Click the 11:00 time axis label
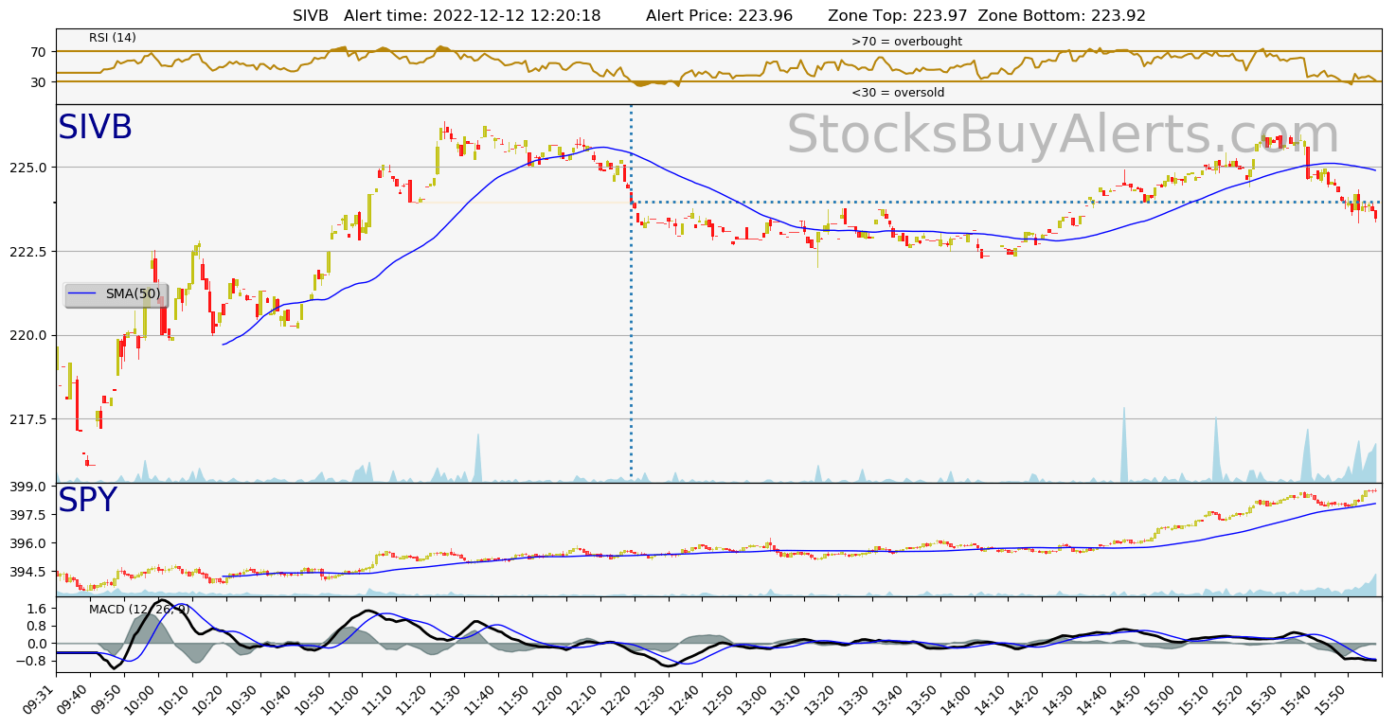This screenshot has width=1396, height=727. tap(346, 699)
